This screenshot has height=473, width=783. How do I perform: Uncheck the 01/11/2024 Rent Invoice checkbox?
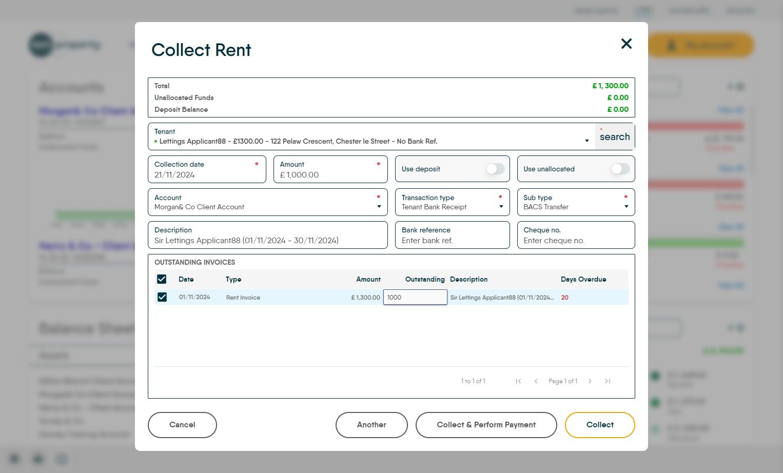pyautogui.click(x=162, y=297)
